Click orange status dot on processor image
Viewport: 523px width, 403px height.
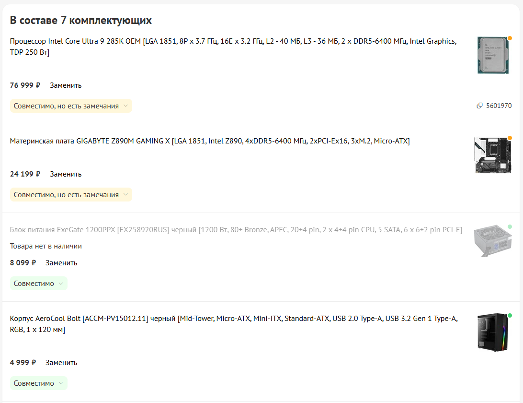pos(510,38)
